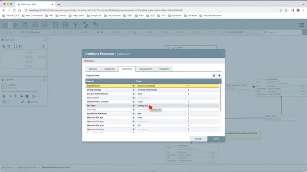Image resolution: width=307 pixels, height=172 pixels.
Task: Select the Funnel toolbar icon
Action: tap(75, 25)
